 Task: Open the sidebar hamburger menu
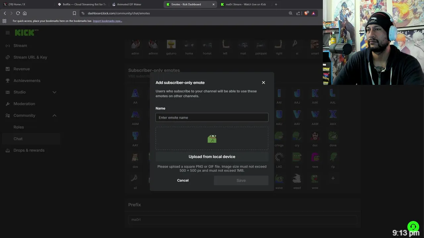[8, 33]
